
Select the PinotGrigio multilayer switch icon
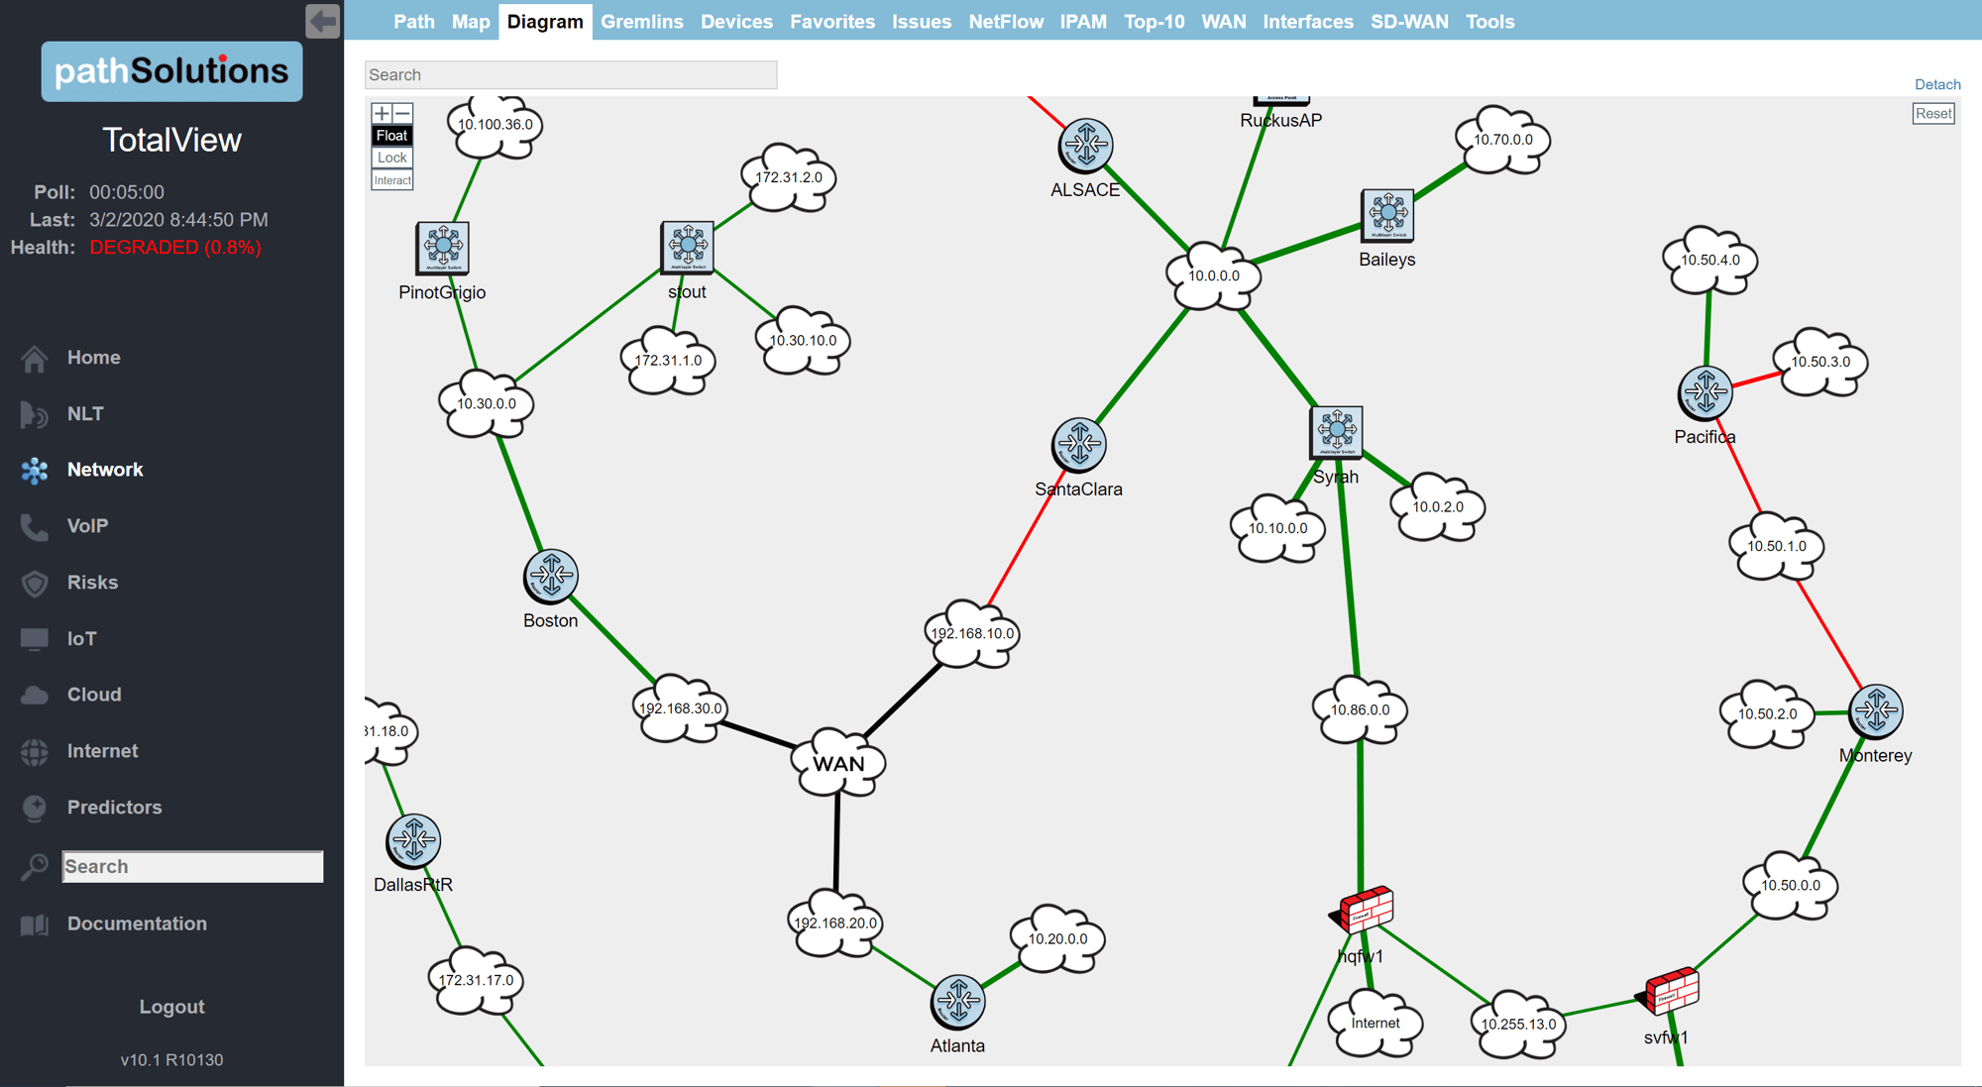point(442,248)
